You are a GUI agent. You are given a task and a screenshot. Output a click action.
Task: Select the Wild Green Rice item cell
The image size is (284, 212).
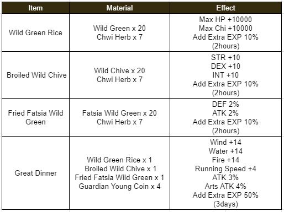tap(35, 32)
